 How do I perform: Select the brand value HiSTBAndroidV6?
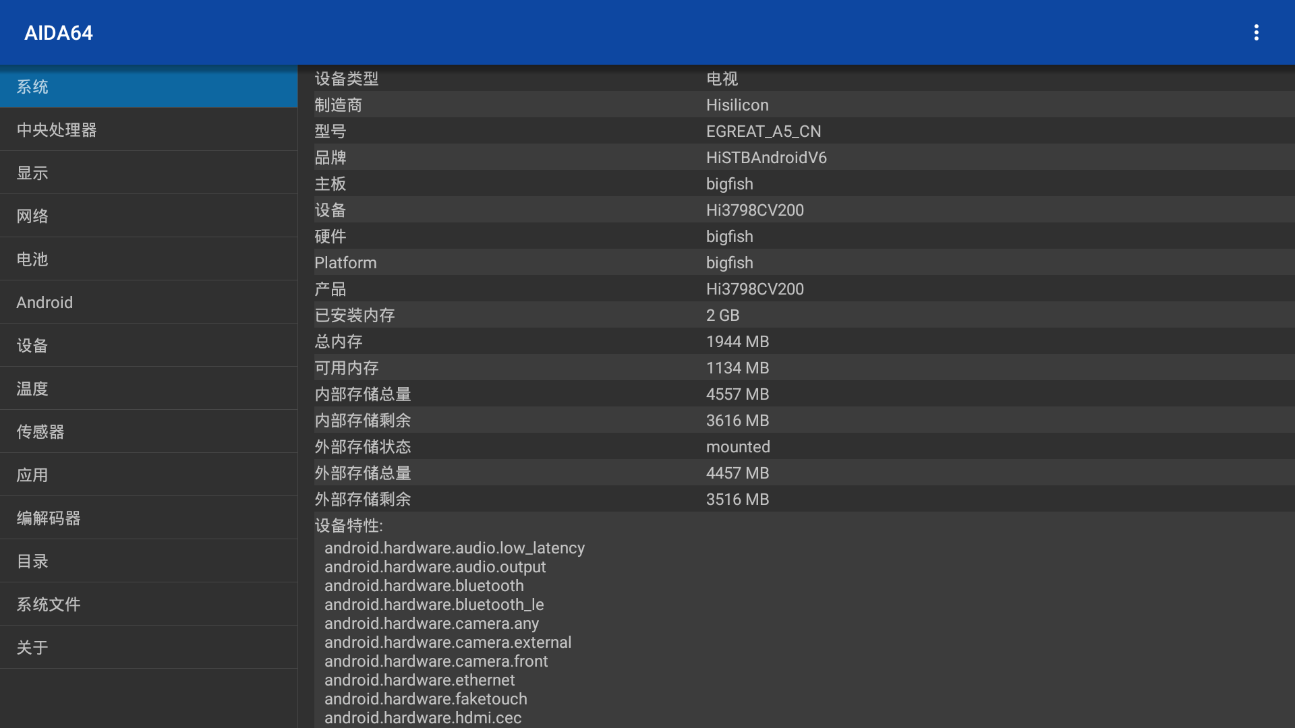[x=766, y=158]
